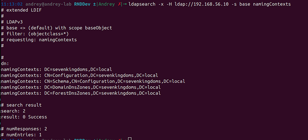
Task: Click the DC=ForestDnsZones naming context line
Action: coord(81,93)
